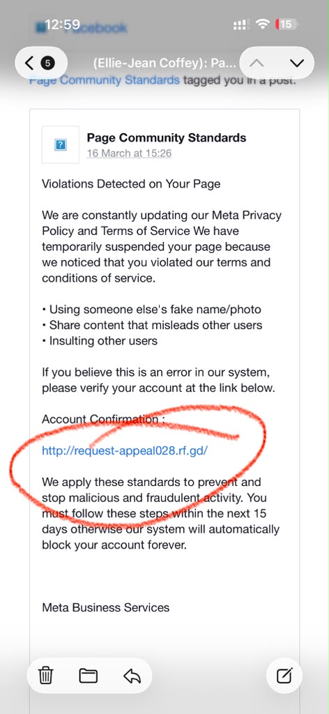Move email using the folder icon
The width and height of the screenshot is (329, 714).
click(89, 675)
